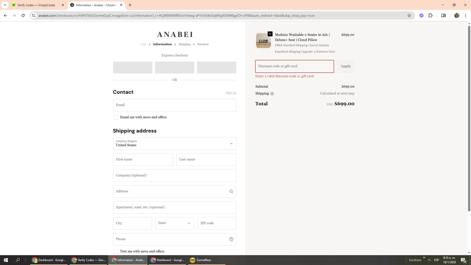
Task: Click the product name Modular Washable 2-Seater
Action: (x=302, y=37)
